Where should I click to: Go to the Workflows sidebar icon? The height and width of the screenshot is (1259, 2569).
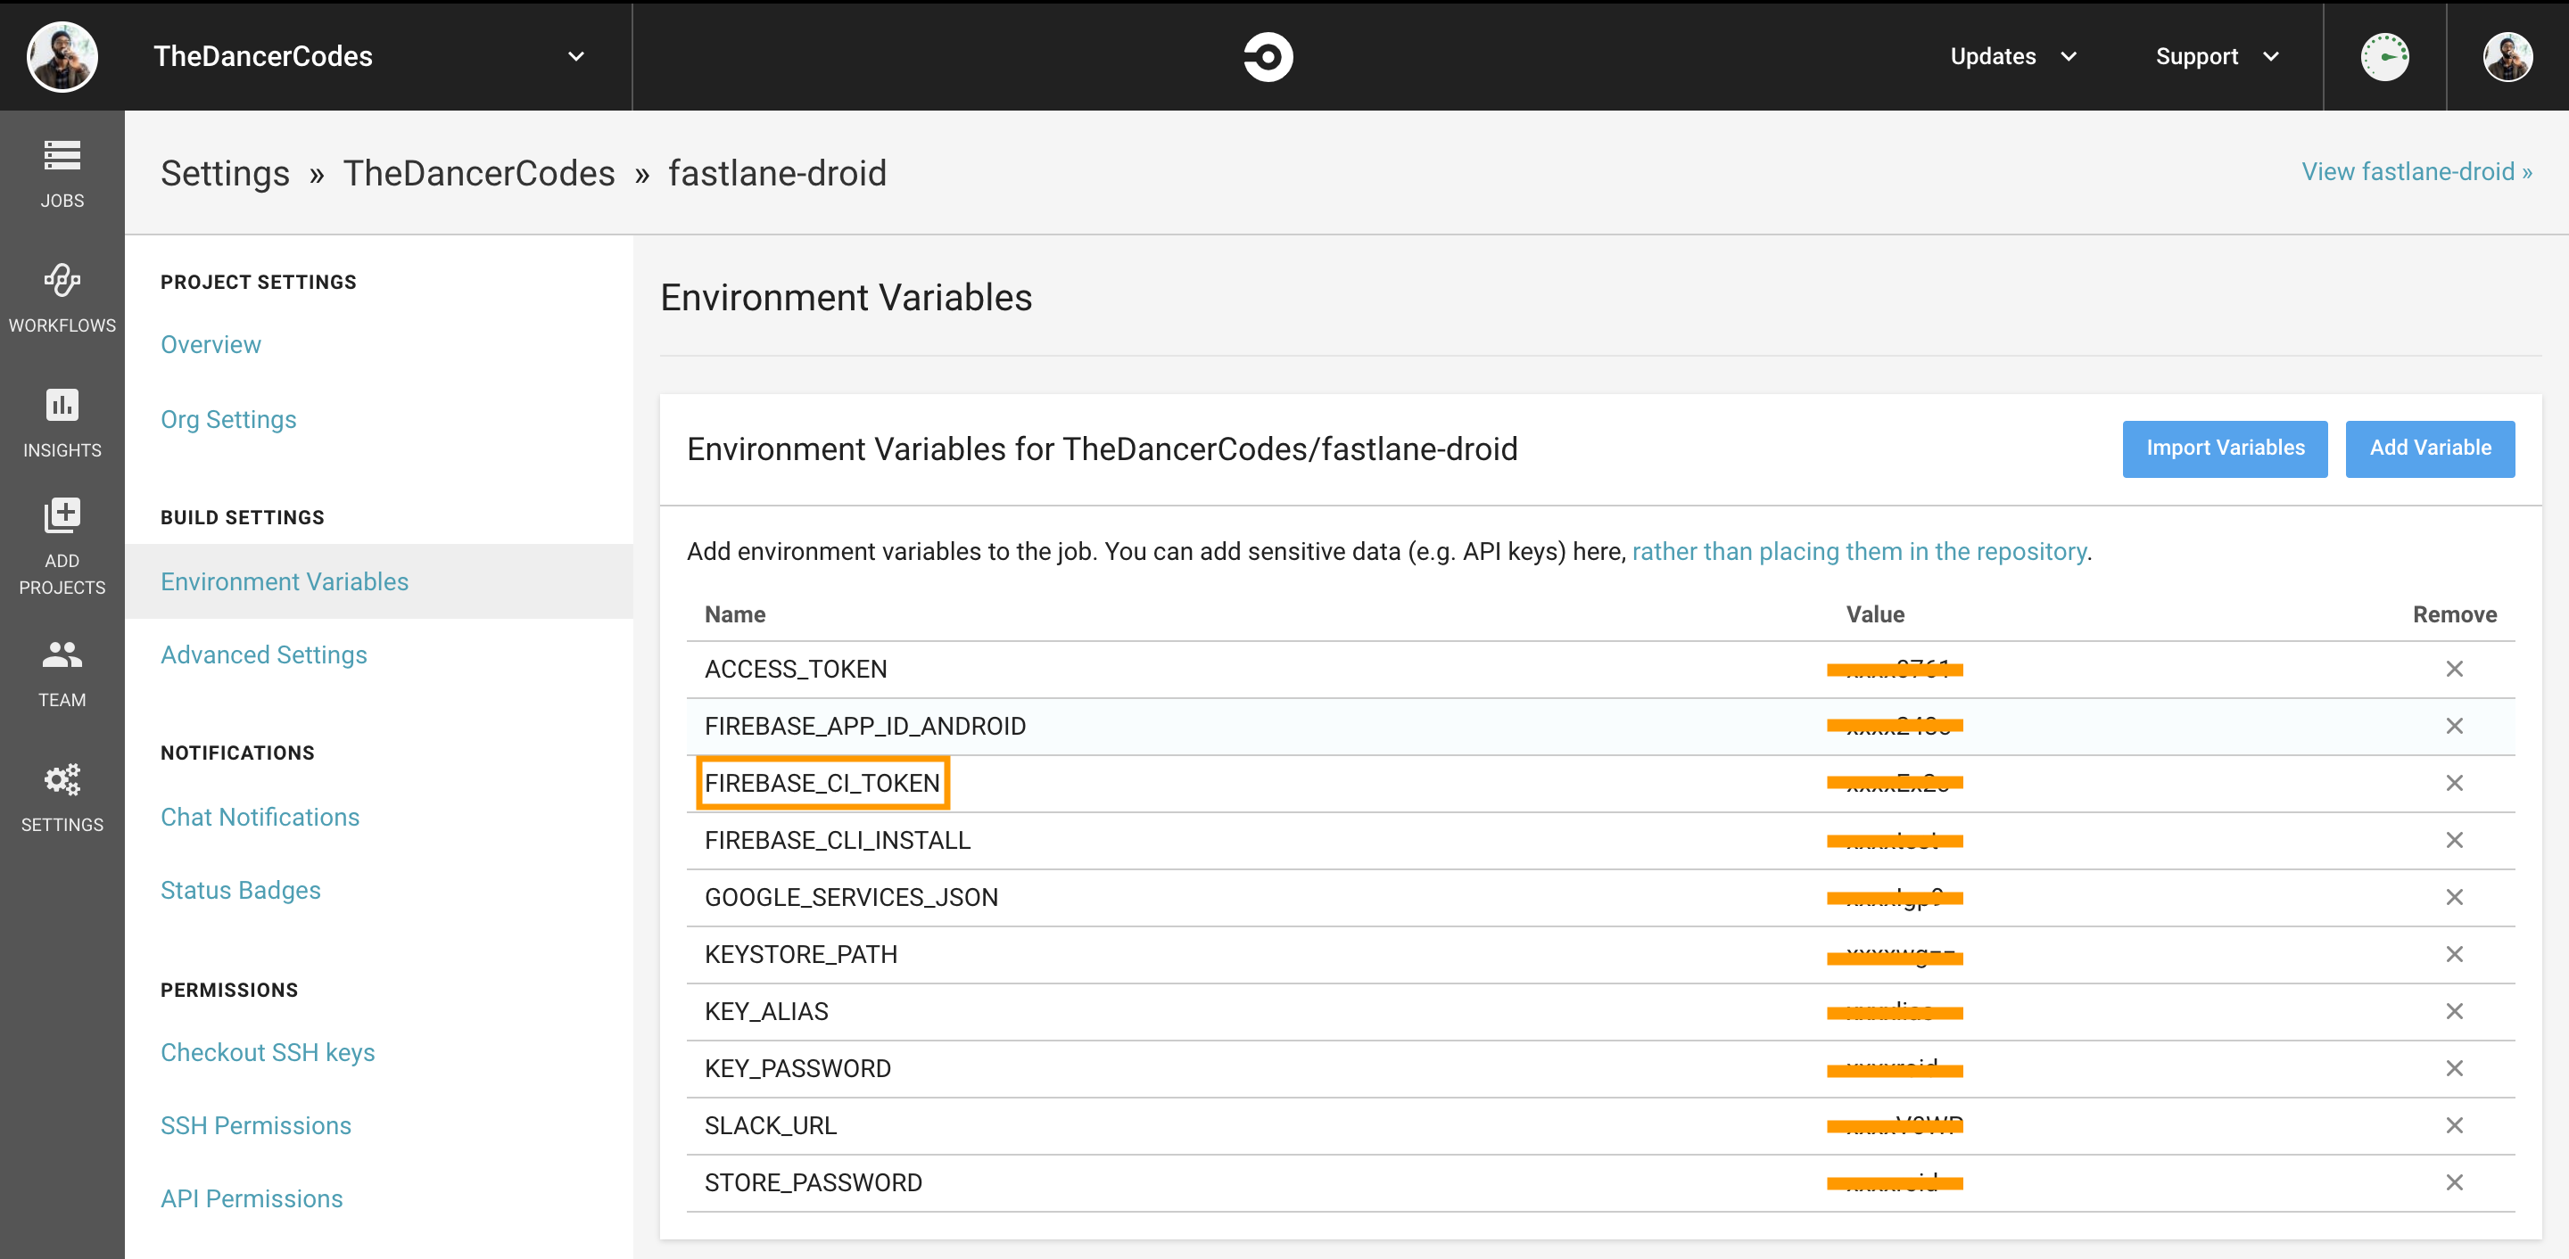(x=62, y=281)
